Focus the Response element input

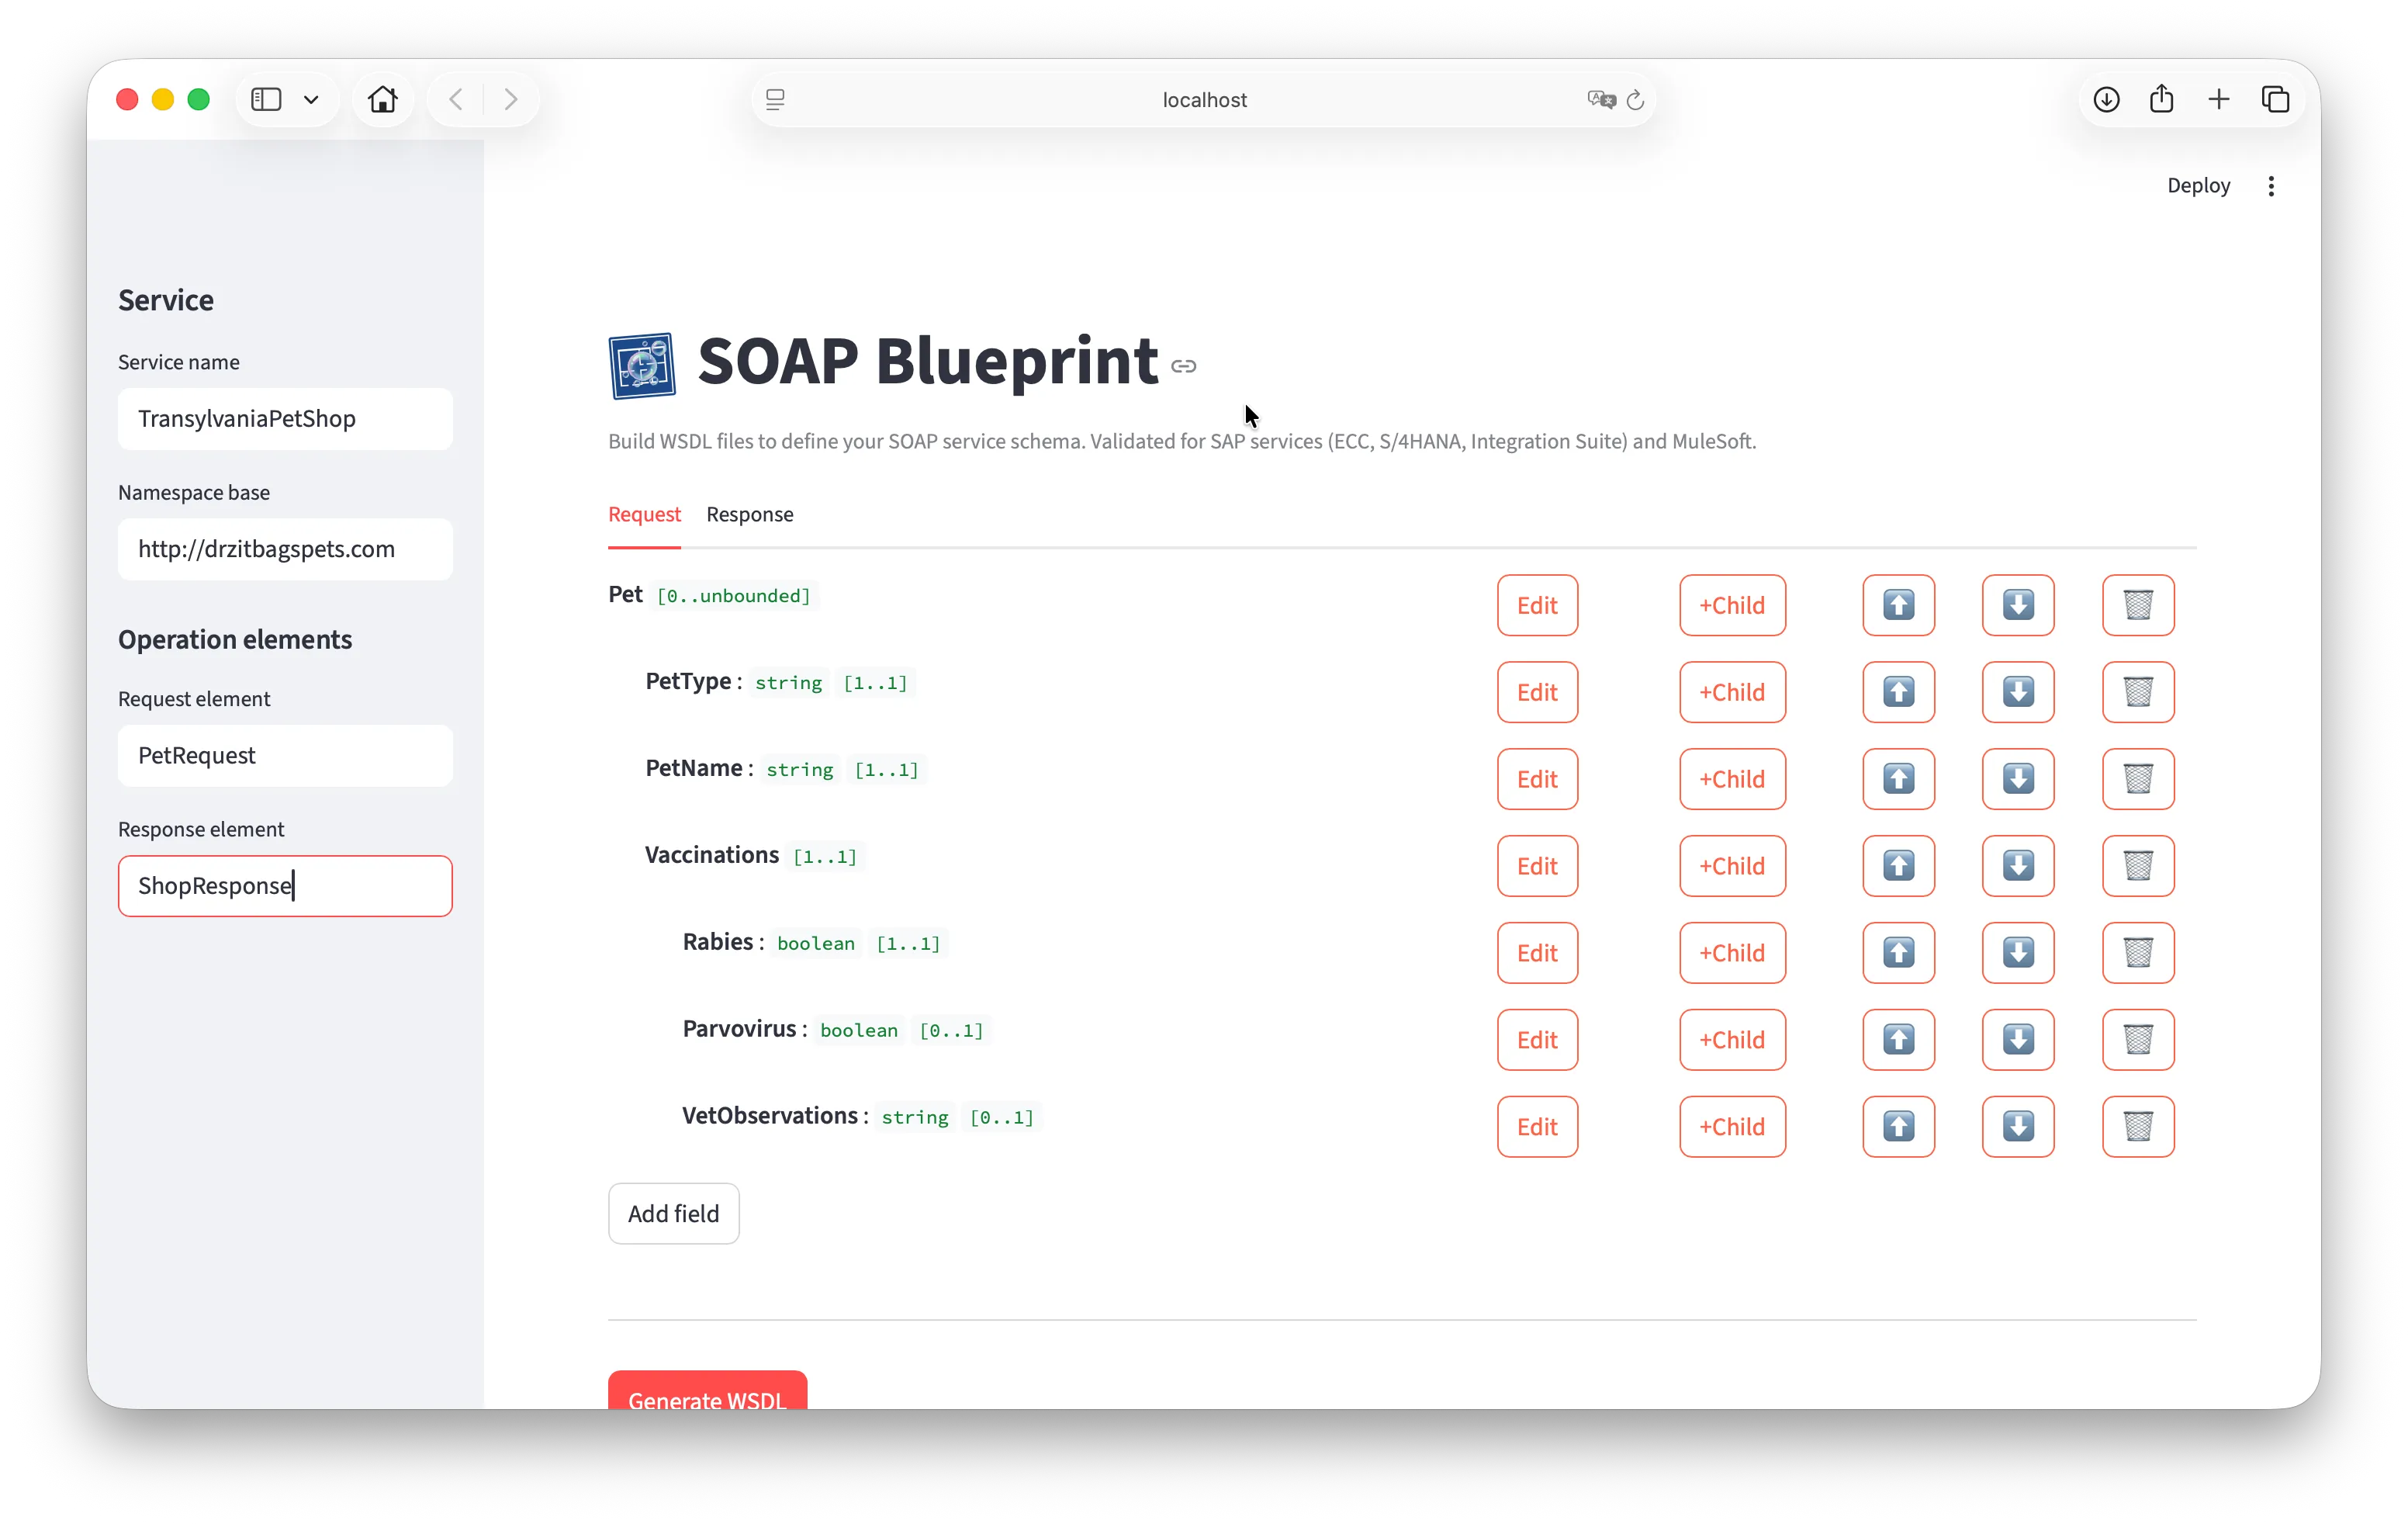click(x=285, y=886)
